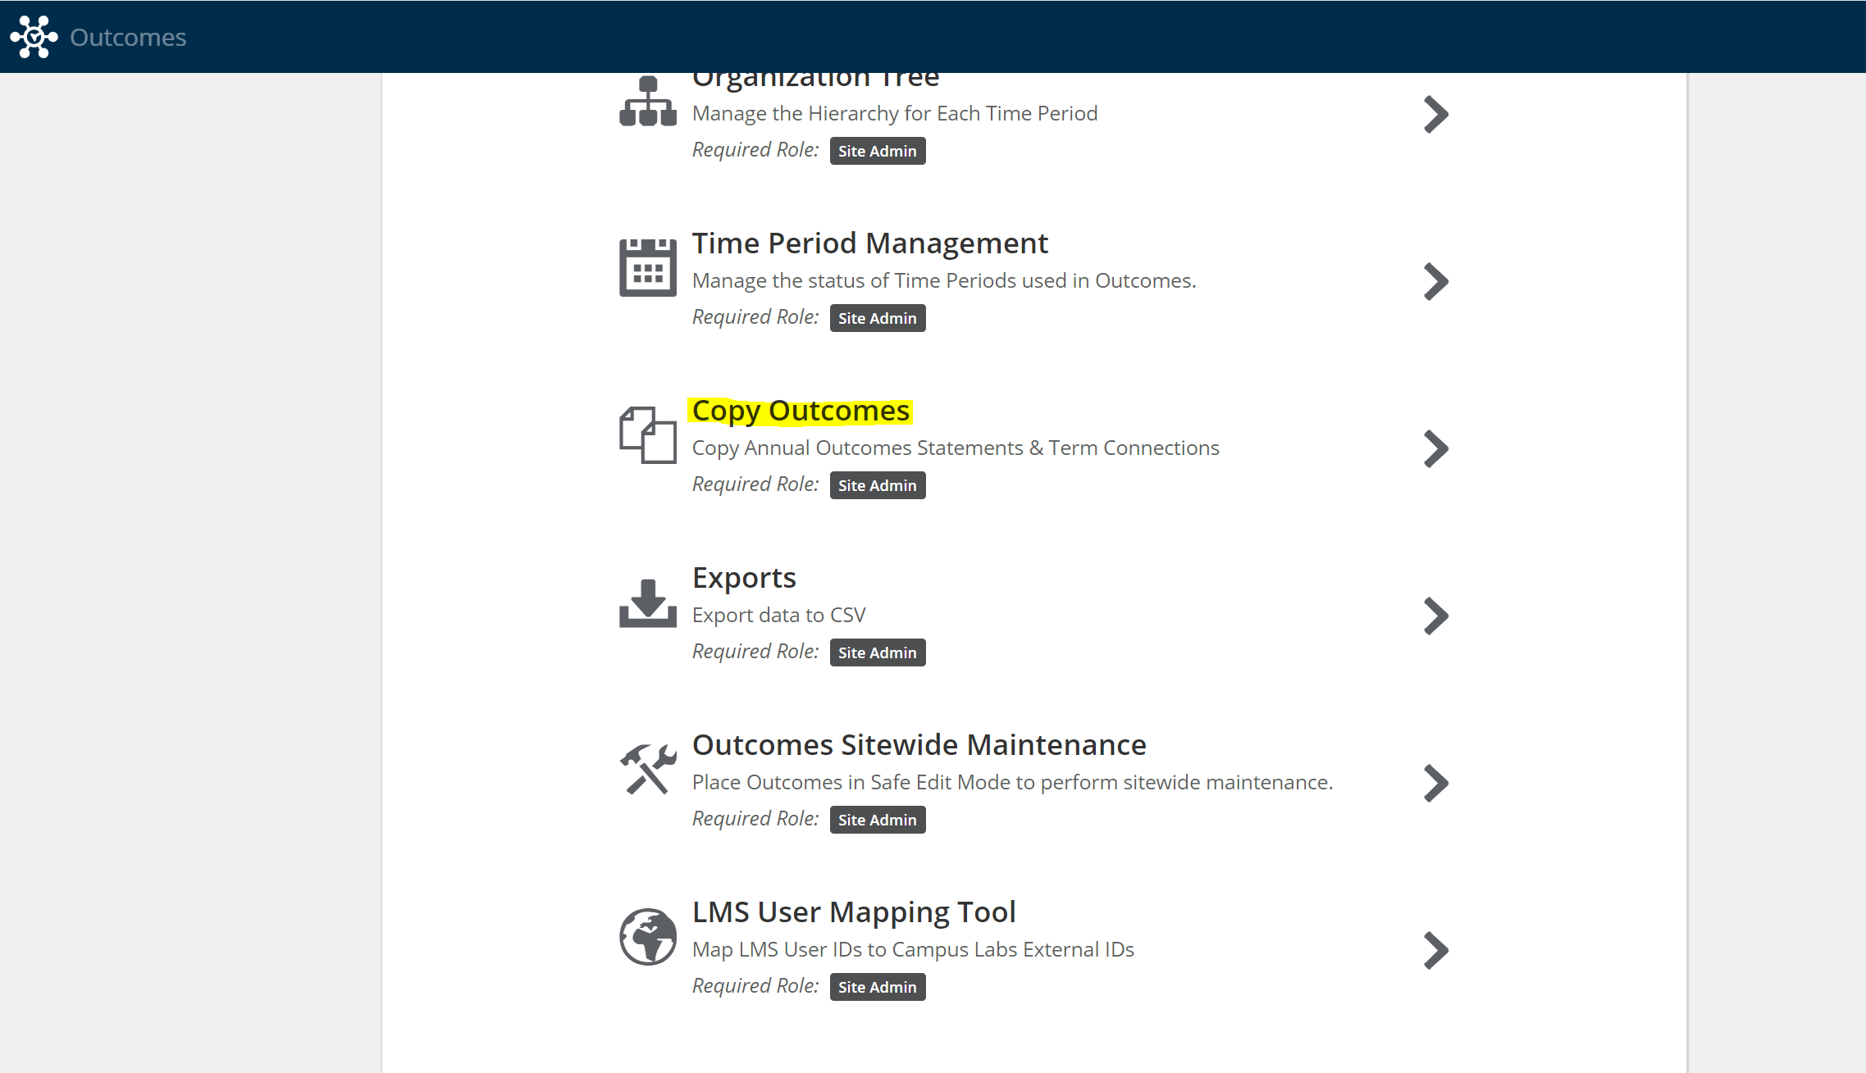This screenshot has width=1866, height=1073.
Task: Expand the Copy Outcomes section
Action: [x=1437, y=447]
